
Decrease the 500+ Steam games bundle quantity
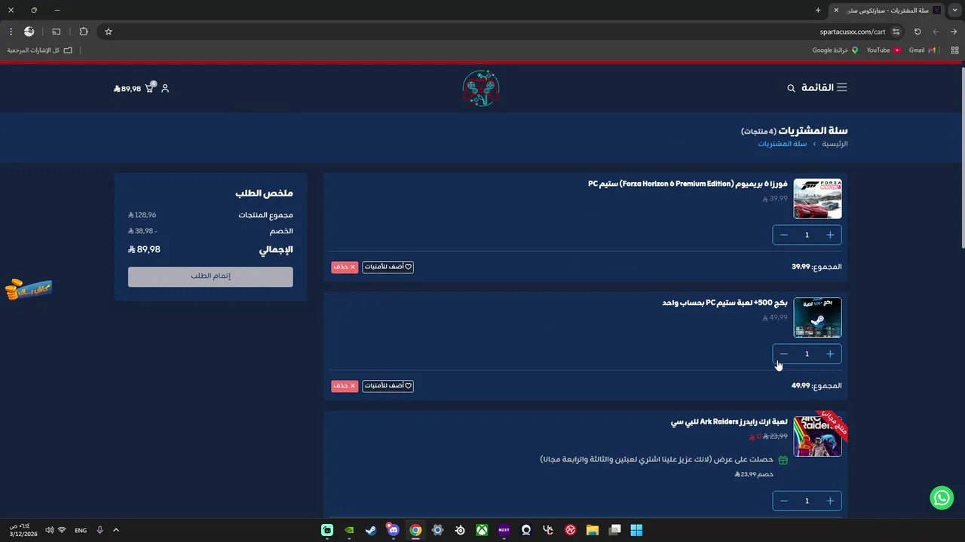click(784, 354)
